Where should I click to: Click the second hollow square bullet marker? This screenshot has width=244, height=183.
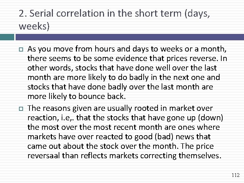pyautogui.click(x=21, y=109)
